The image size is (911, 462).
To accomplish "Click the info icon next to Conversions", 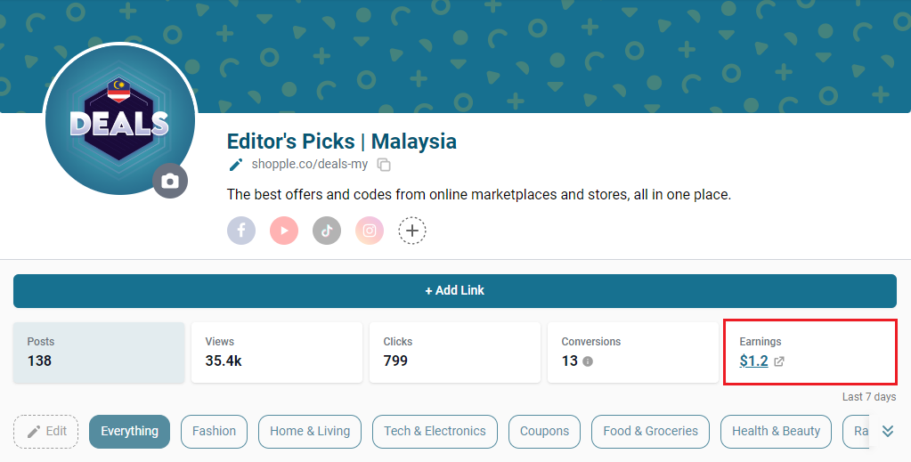I will (x=588, y=361).
